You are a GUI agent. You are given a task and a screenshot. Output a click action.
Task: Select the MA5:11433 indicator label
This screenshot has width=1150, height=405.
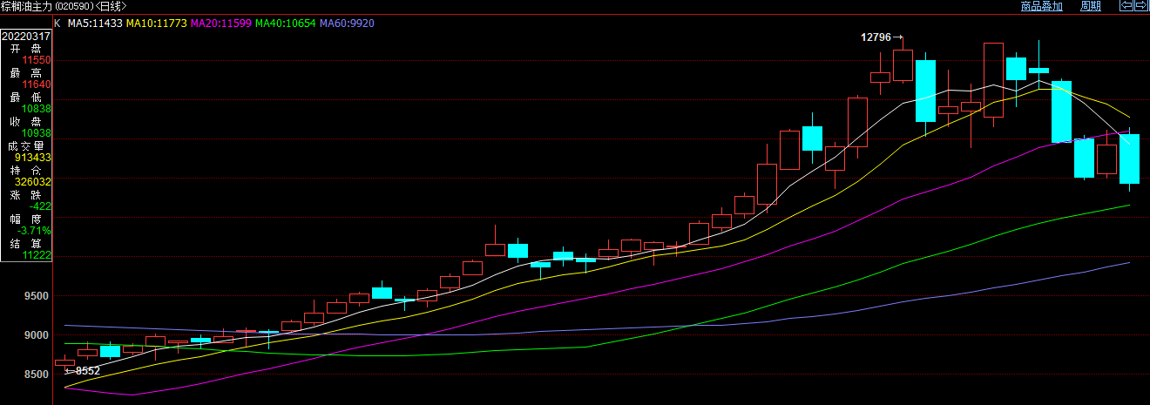(x=95, y=22)
